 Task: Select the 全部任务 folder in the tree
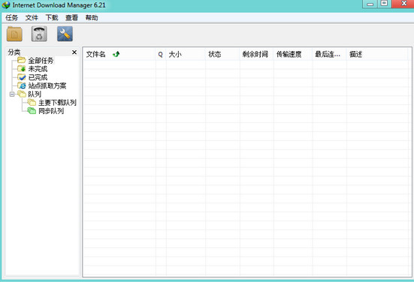[41, 61]
